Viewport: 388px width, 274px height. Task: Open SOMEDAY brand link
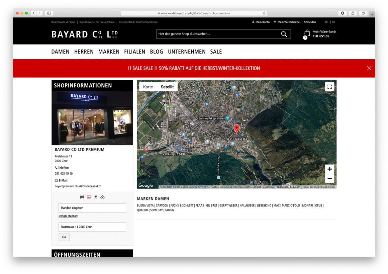(x=157, y=210)
